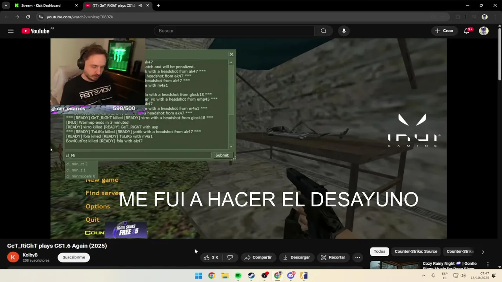Viewport: 502px width, 282px height.
Task: Click Quit in game menu
Action: 93,220
